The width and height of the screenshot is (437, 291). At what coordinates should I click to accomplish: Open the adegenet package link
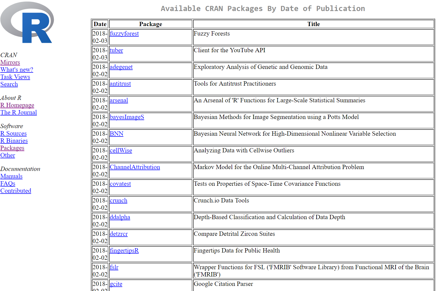click(121, 67)
